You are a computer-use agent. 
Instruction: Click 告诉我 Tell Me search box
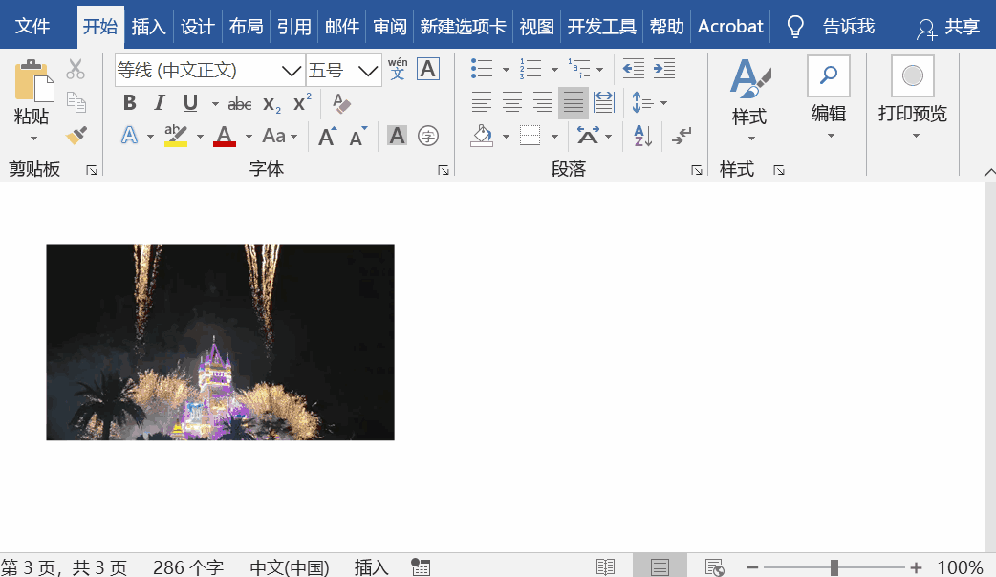(849, 27)
